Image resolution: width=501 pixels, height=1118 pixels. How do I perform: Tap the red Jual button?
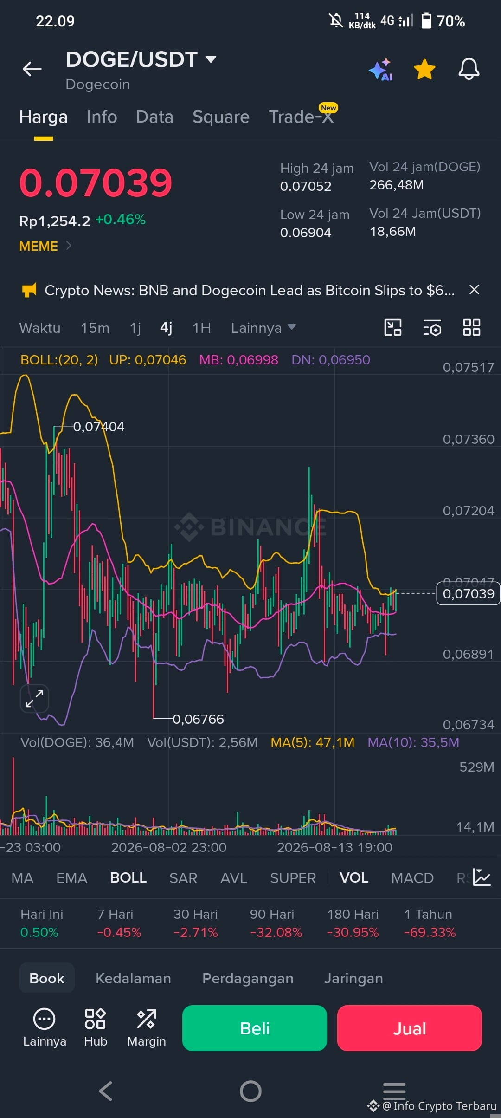(410, 1028)
